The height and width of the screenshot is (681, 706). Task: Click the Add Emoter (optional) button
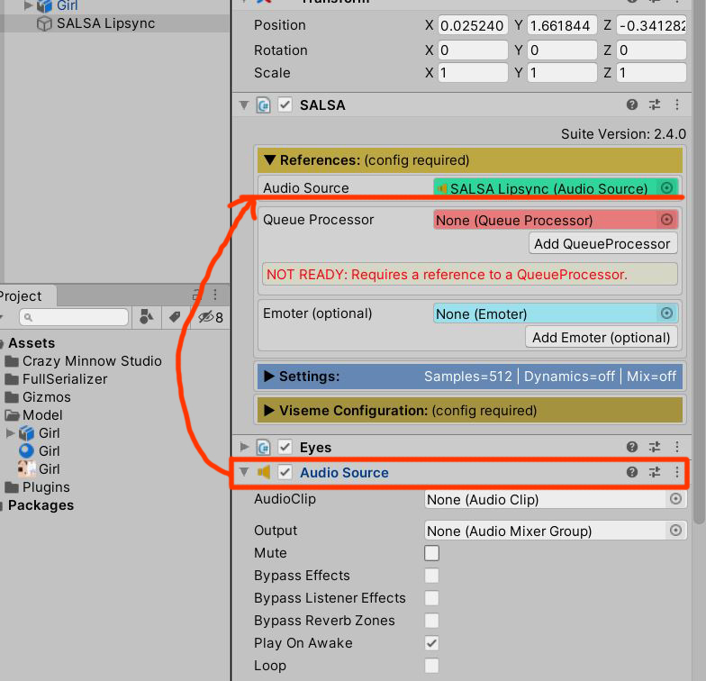601,337
